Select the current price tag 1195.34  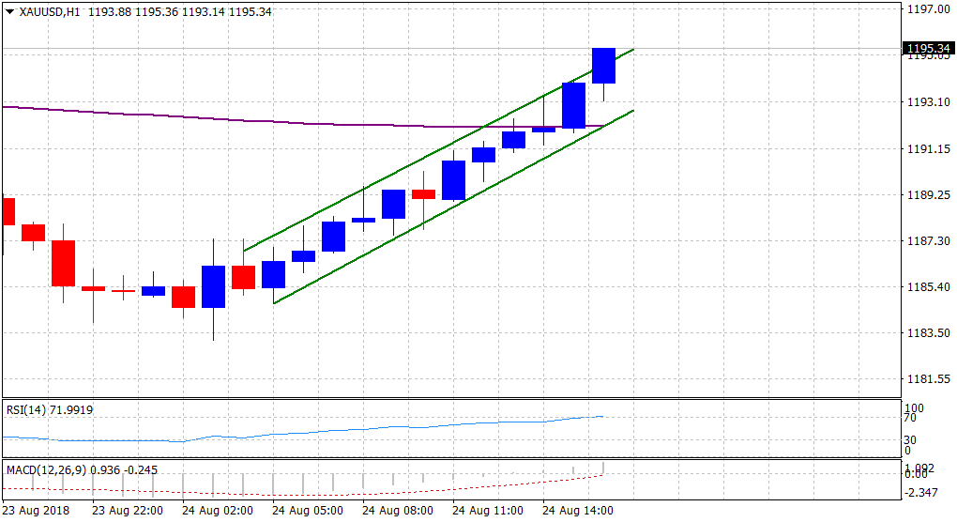[928, 48]
